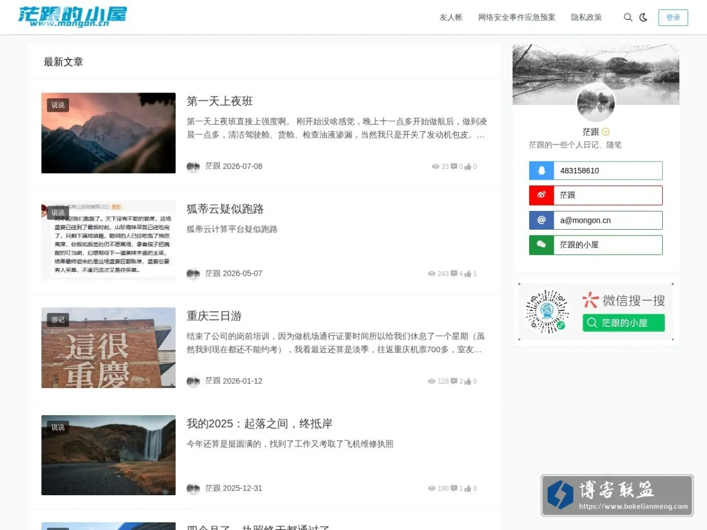Viewport: 707px width, 530px height.
Task: Click author avatar on 第一天上夜班 post
Action: (193, 167)
